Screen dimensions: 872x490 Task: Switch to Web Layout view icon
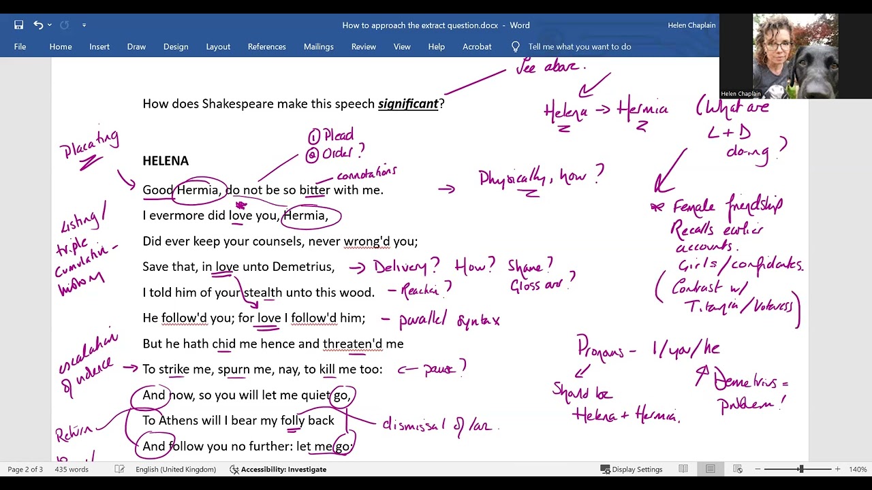point(738,469)
